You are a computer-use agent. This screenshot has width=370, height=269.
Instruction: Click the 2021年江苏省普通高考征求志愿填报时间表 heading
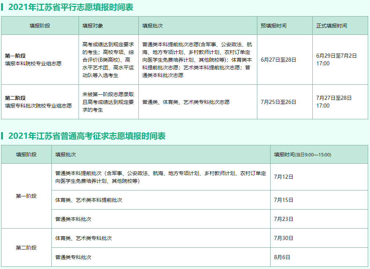tap(87, 136)
